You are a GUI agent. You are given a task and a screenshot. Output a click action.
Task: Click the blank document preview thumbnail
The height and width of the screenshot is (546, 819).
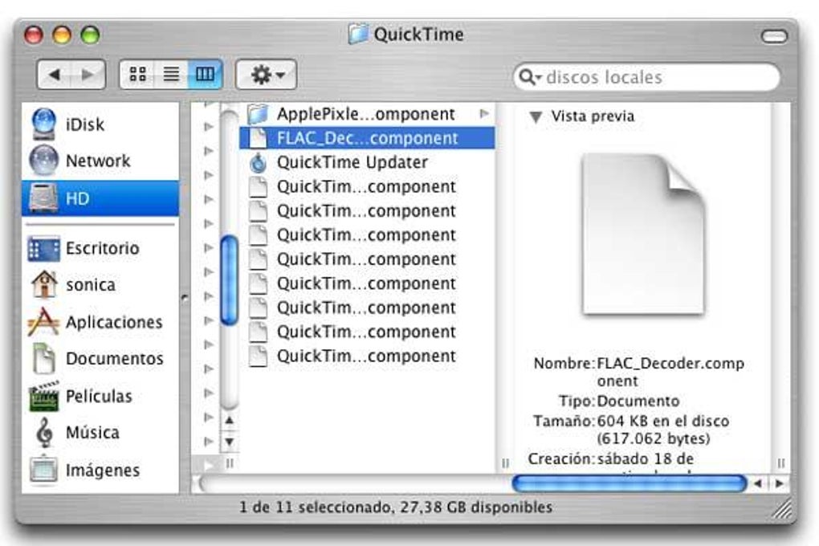[x=643, y=234]
